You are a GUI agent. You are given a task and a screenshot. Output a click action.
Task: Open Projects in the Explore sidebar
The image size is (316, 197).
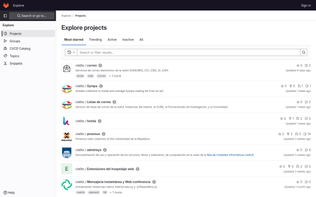click(x=28, y=34)
